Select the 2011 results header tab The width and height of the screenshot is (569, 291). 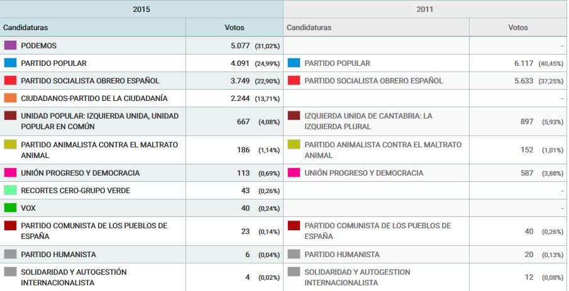coord(425,9)
